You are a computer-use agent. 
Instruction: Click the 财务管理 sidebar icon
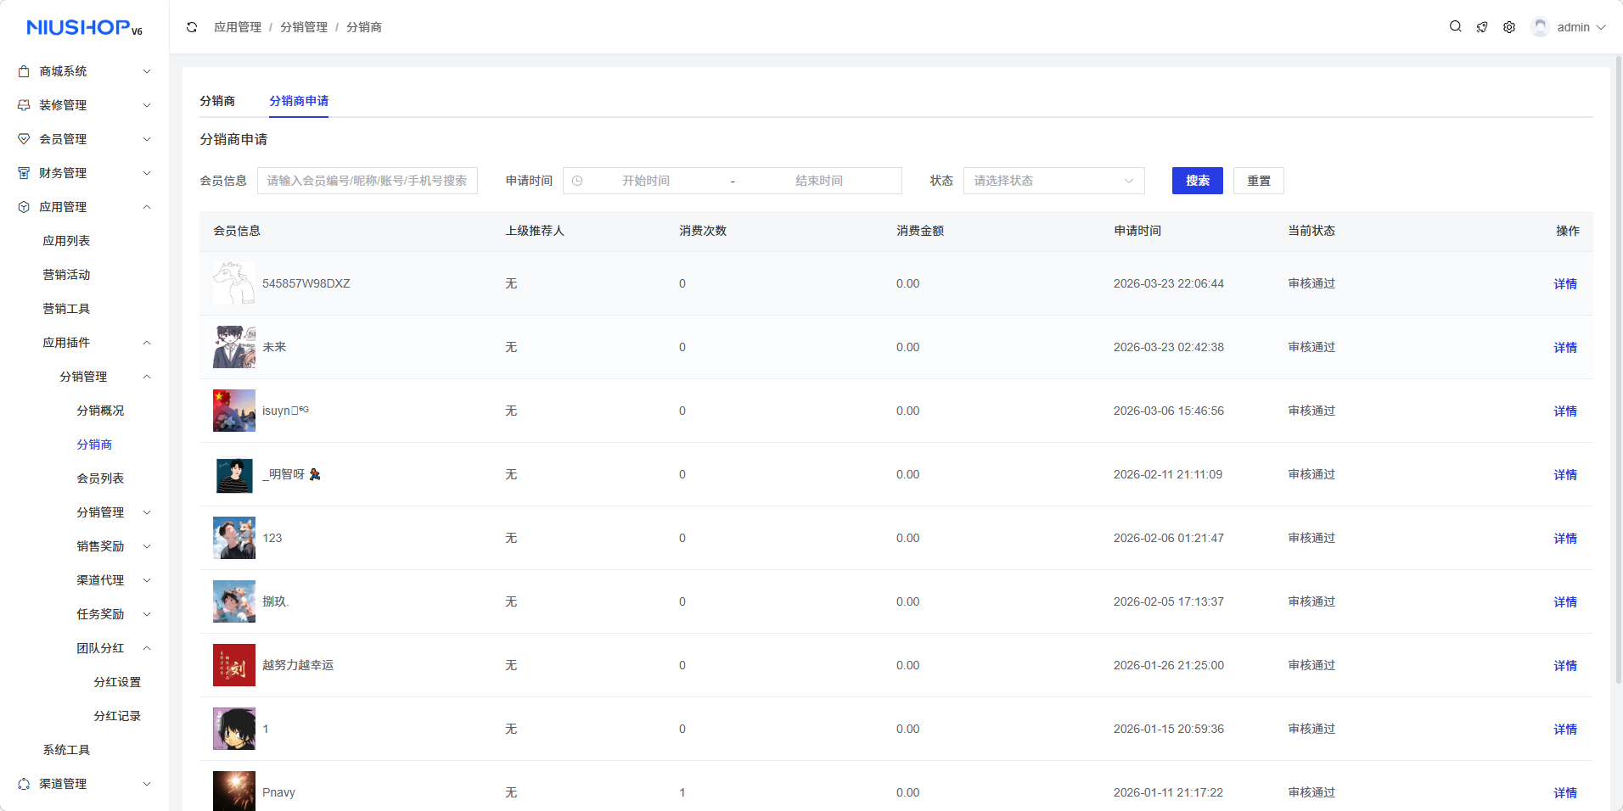point(24,173)
